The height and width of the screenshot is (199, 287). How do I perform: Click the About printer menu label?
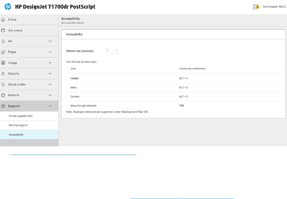tap(17, 85)
